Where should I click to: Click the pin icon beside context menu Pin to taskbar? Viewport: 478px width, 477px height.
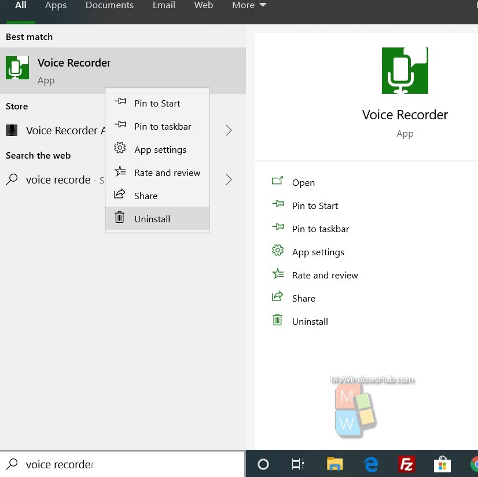click(120, 124)
